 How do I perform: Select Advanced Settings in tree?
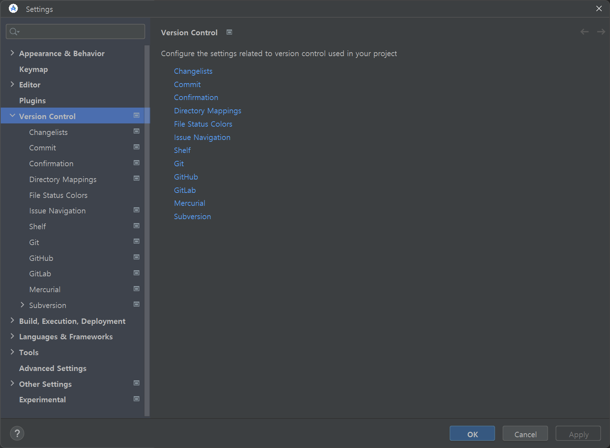click(53, 368)
